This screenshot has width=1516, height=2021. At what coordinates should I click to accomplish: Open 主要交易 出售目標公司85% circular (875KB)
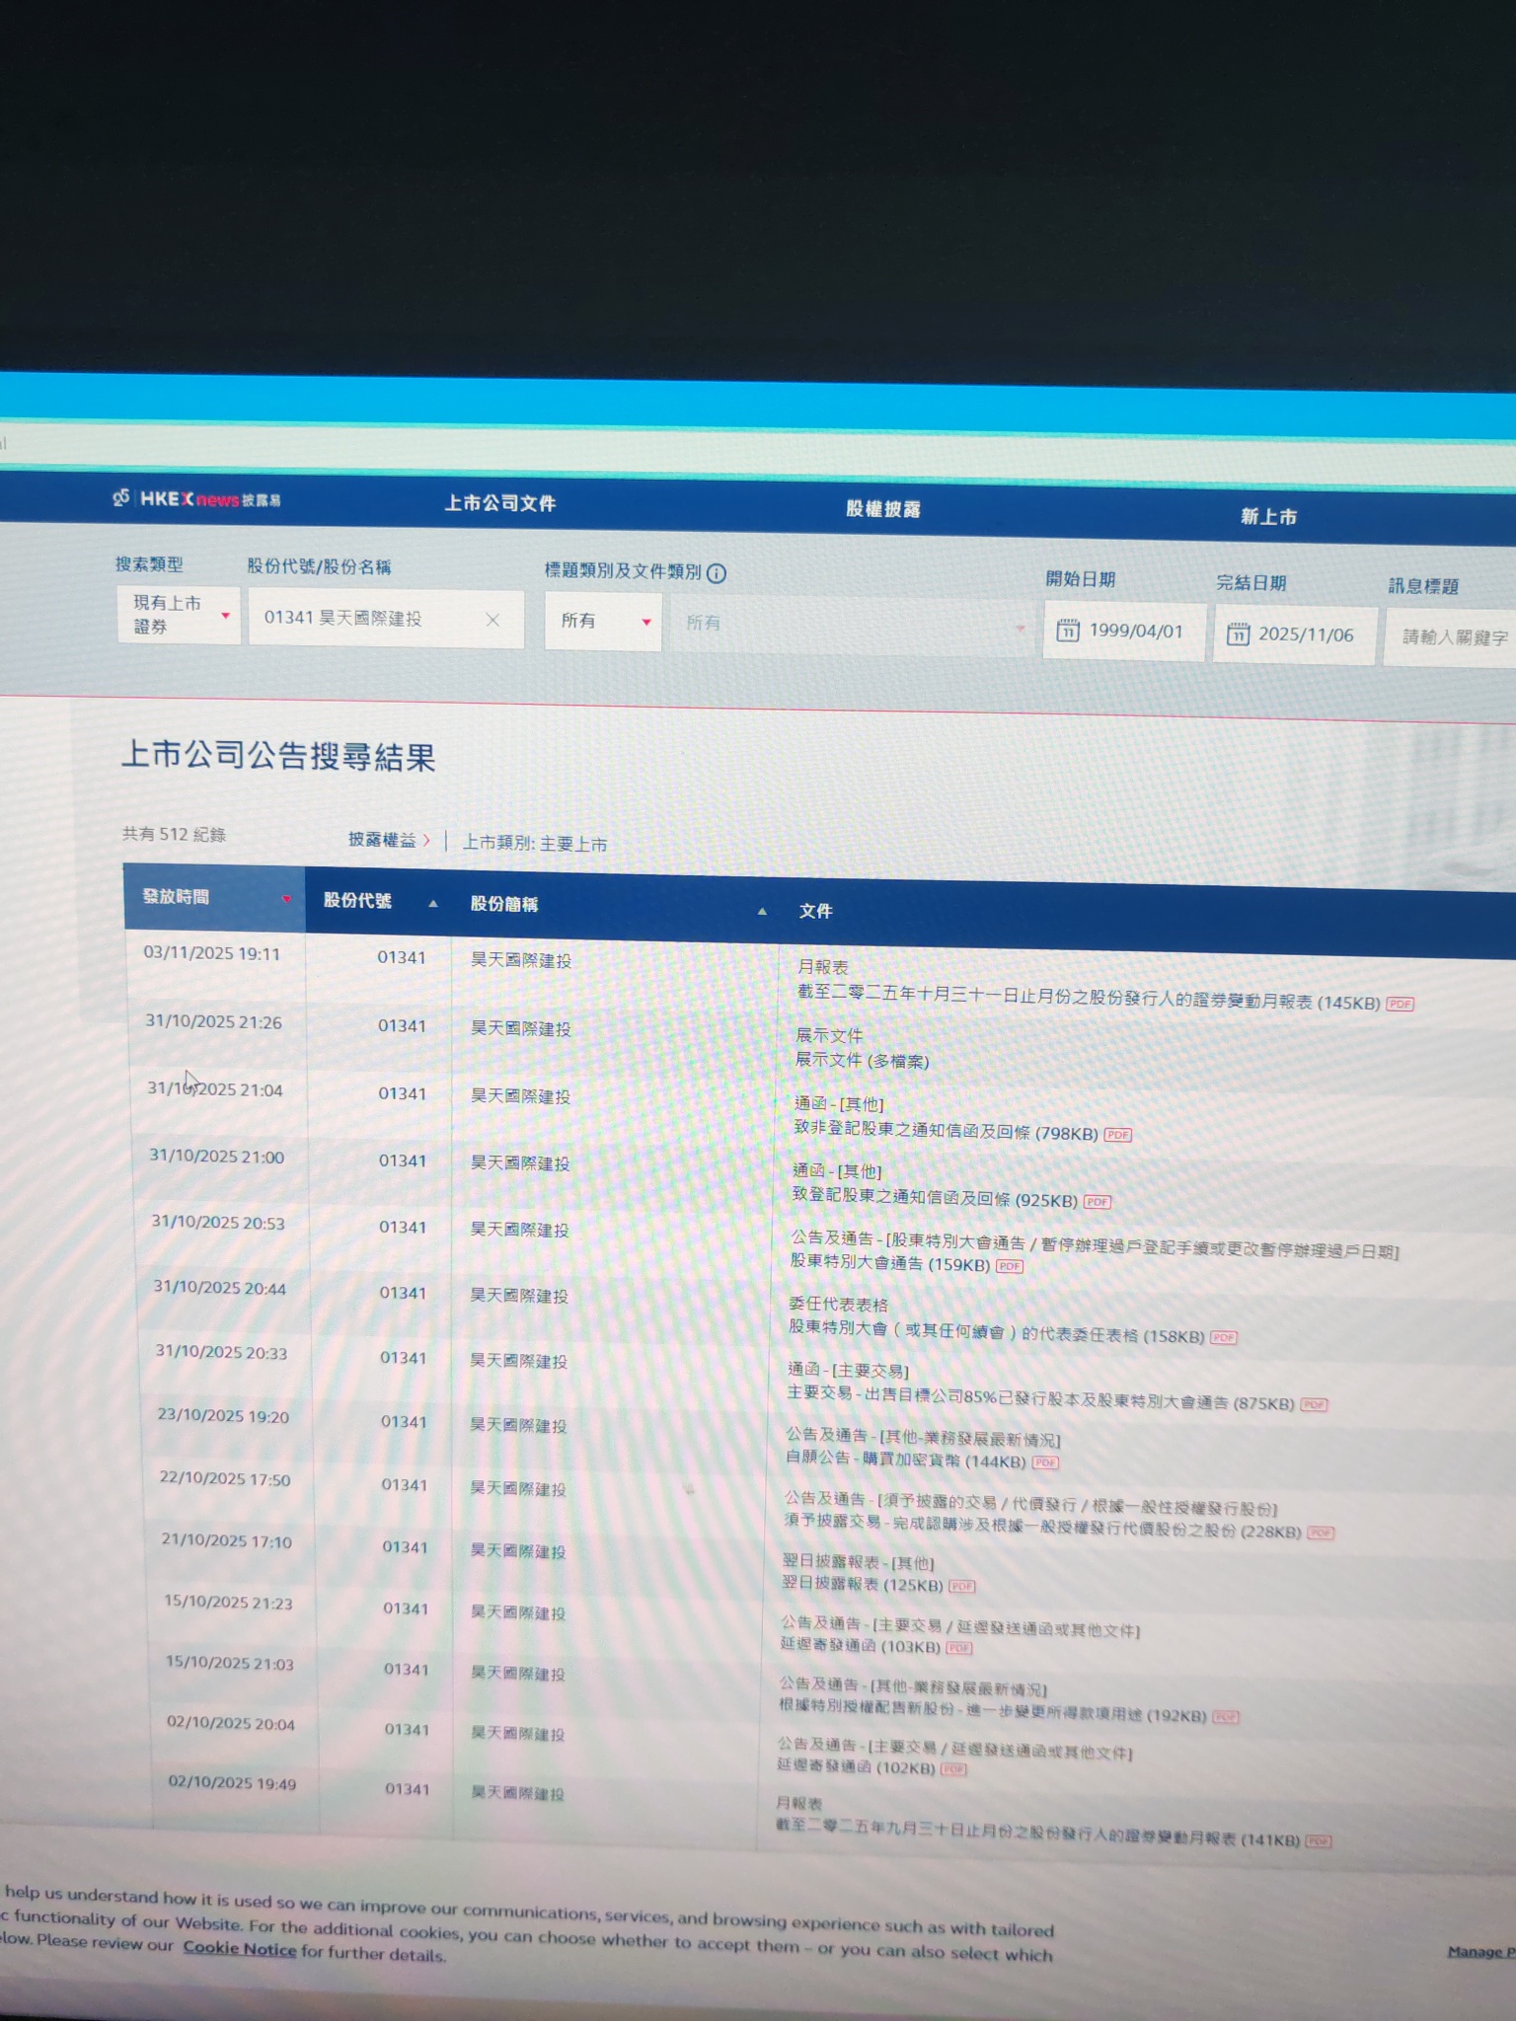(x=1040, y=1398)
